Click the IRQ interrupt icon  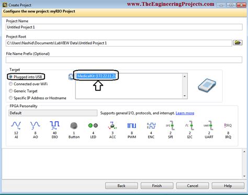228,125
